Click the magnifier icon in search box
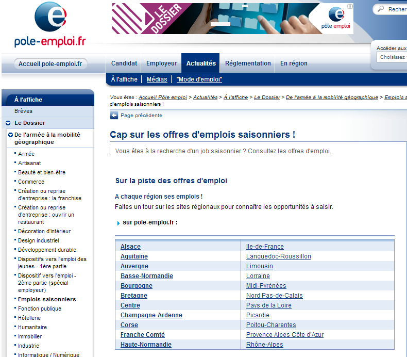The height and width of the screenshot is (357, 407). (x=381, y=9)
